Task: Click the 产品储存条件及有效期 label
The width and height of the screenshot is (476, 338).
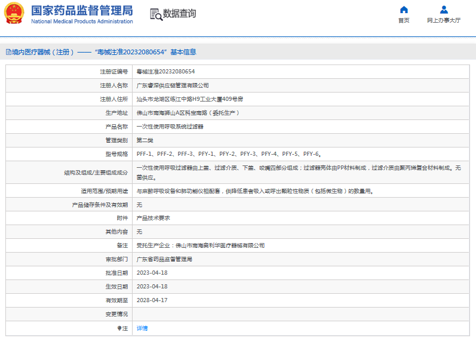Action: point(100,205)
